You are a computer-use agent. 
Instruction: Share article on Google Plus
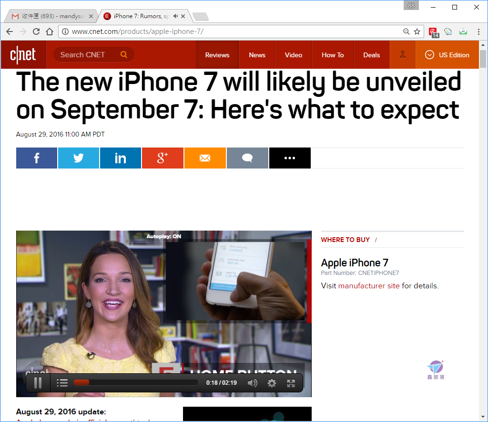pos(163,158)
